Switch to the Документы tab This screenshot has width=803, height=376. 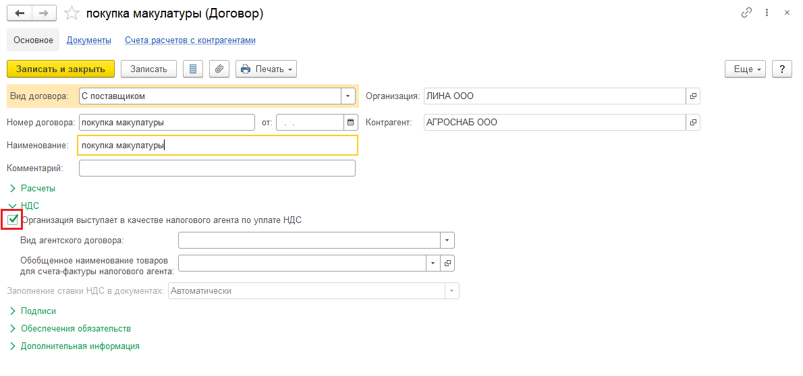point(88,40)
